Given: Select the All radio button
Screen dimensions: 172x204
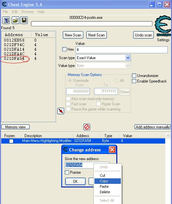Looking at the screenshot, I should (117, 81).
